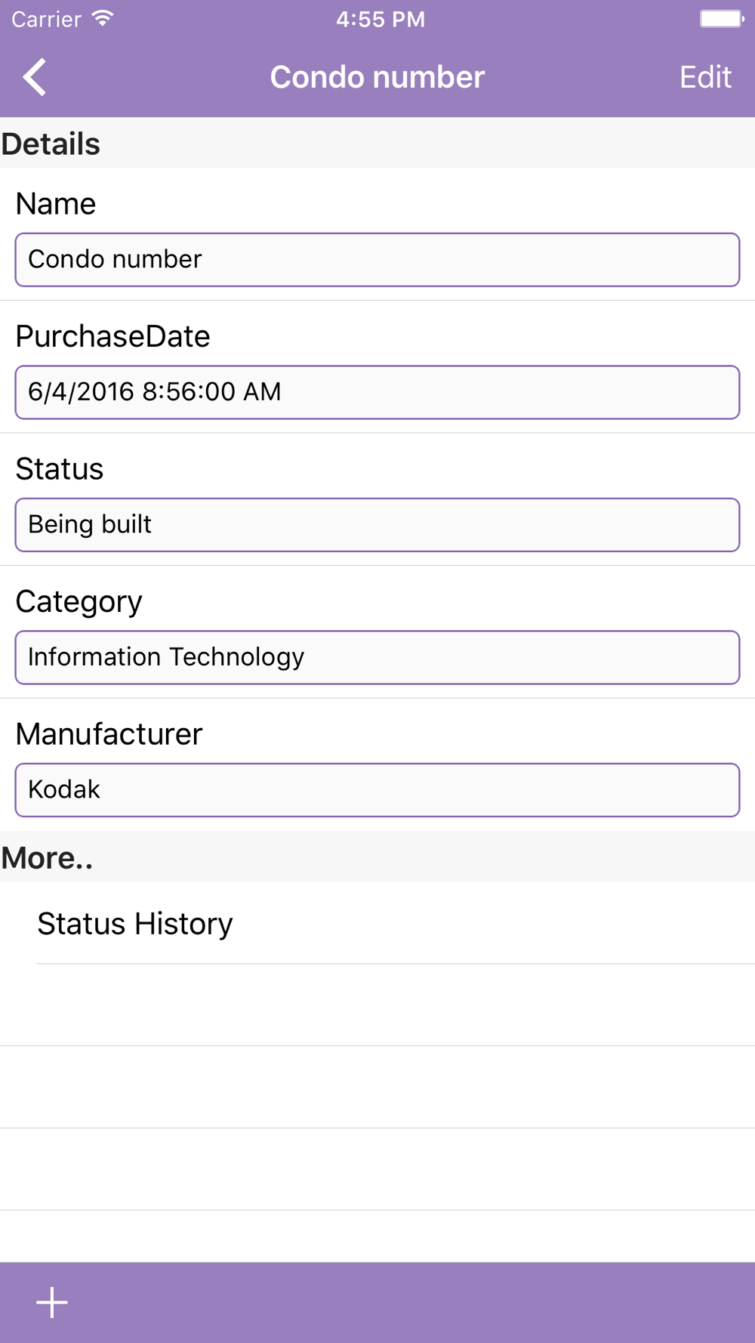Screen dimensions: 755x1343
Task: Tap the status bar clock
Action: coord(381,19)
